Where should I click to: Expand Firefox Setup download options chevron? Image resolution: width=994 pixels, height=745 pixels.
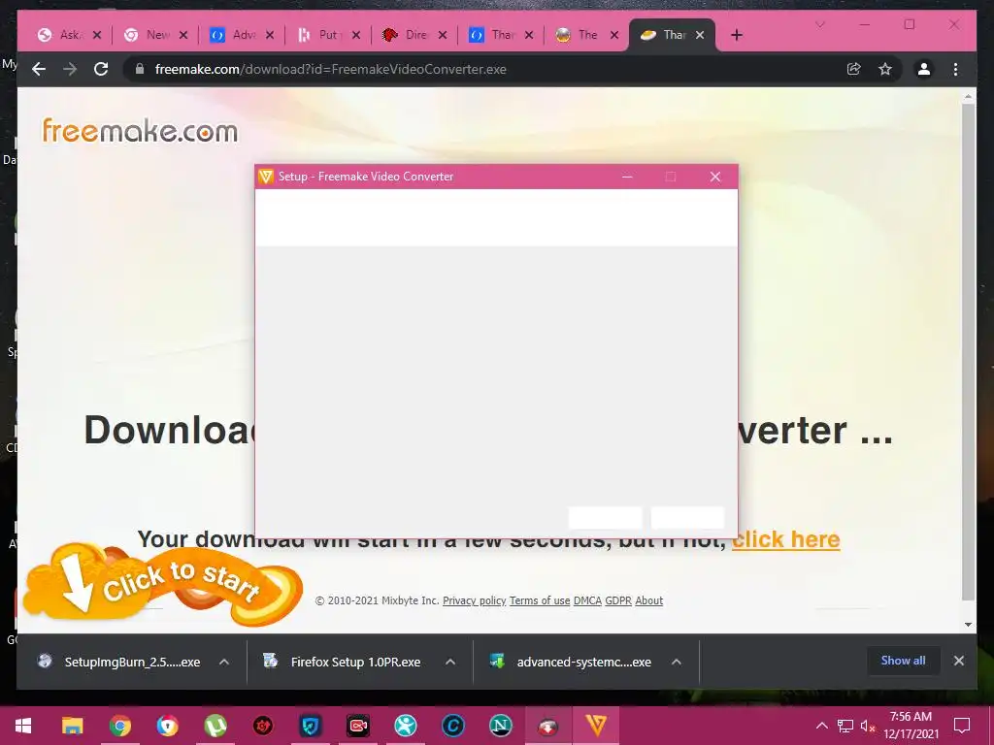(x=450, y=662)
